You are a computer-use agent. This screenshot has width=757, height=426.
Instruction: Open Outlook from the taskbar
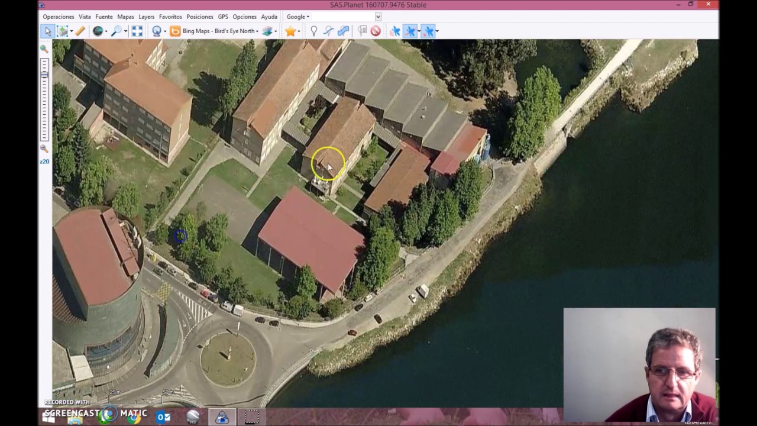tap(164, 417)
